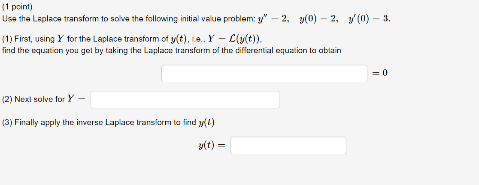Click the answer box before "= 0"
The height and width of the screenshot is (185, 479).
264,74
